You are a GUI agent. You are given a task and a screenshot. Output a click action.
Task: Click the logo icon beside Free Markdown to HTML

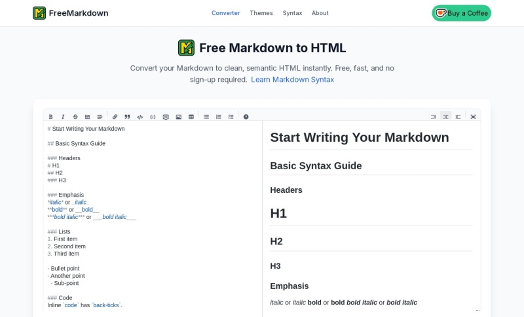point(186,48)
